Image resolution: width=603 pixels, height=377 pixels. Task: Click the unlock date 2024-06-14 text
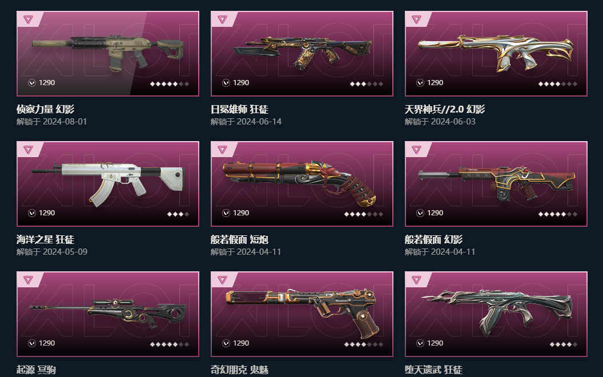[259, 122]
